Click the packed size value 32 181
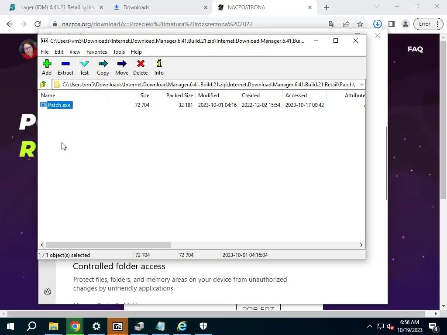 [186, 105]
